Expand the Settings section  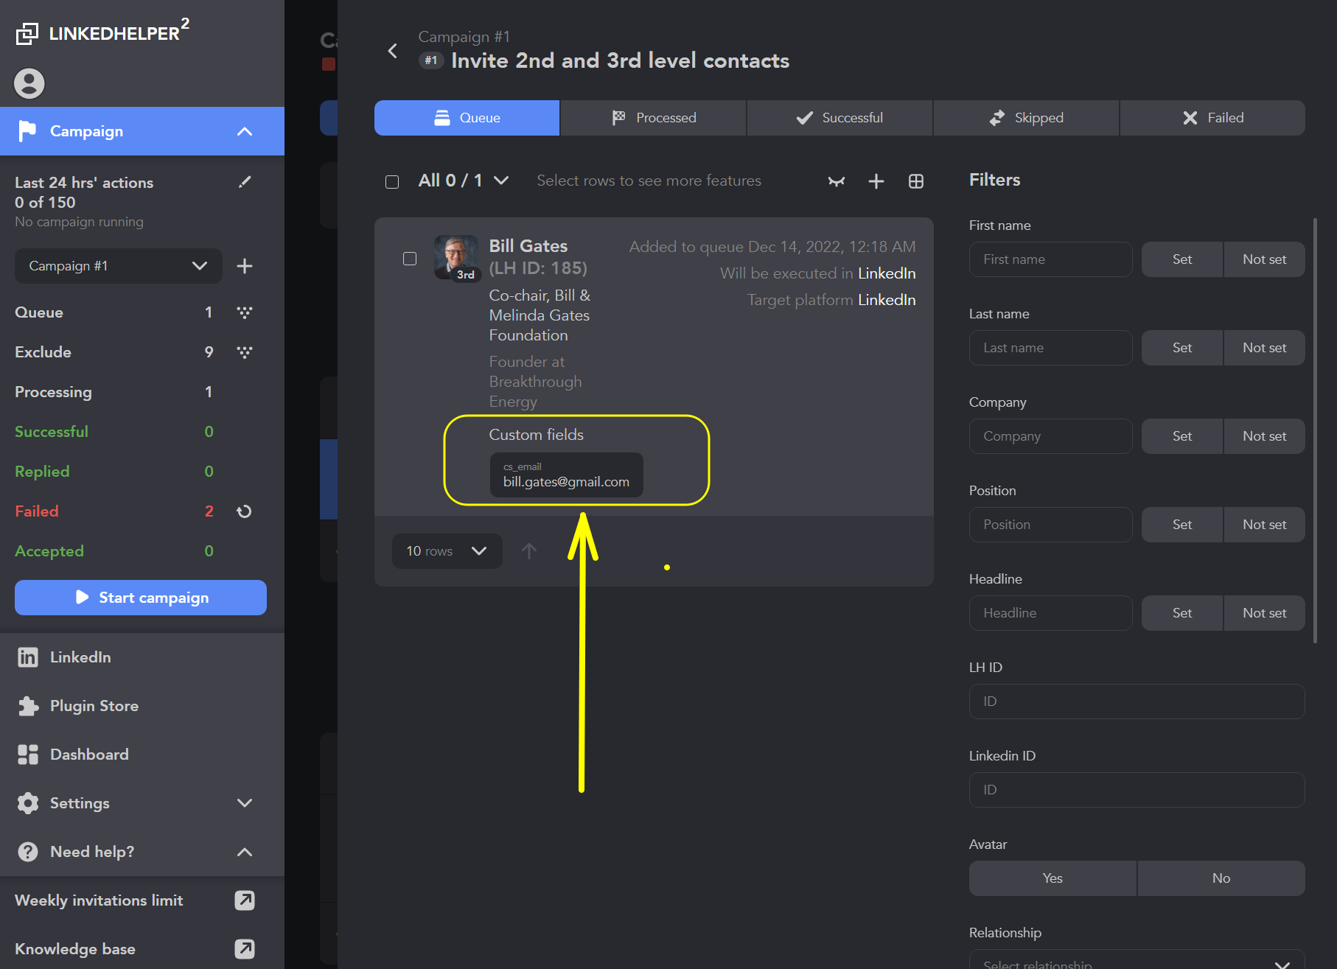(245, 803)
